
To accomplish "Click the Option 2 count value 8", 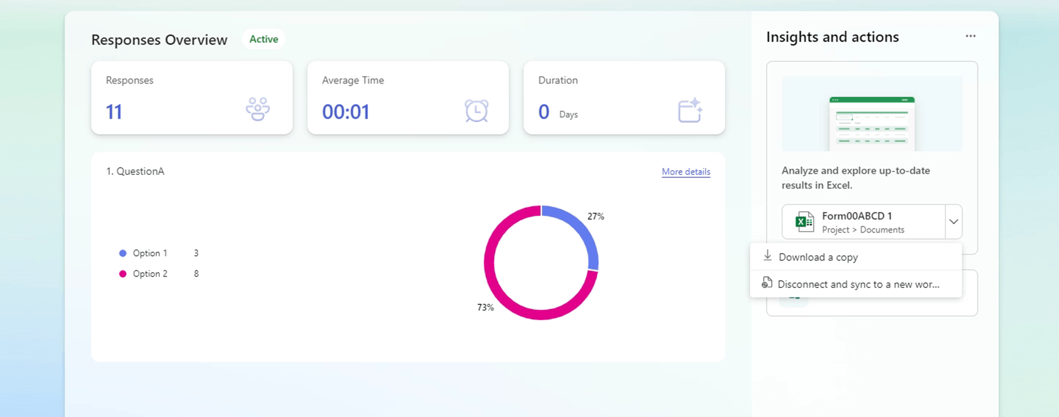I will tap(196, 274).
